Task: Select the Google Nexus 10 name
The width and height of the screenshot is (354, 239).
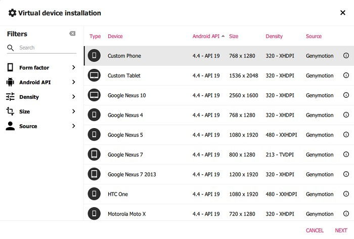Action: pyautogui.click(x=126, y=95)
